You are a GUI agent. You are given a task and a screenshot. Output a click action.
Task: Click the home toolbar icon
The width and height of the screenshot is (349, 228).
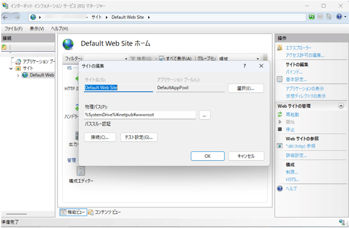(x=328, y=17)
